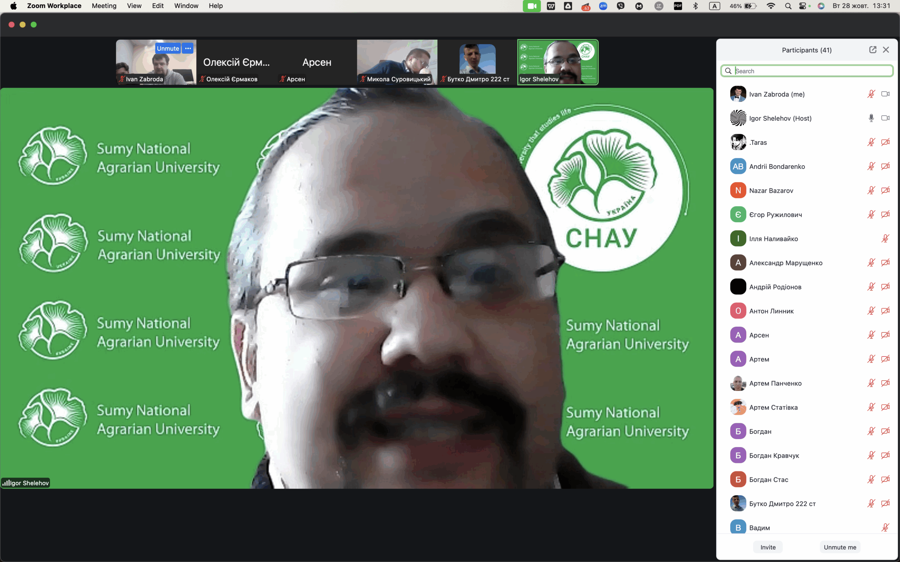Click camera icon next to Ivan Zabroda (me)
Viewport: 900px width, 562px height.
pos(885,94)
